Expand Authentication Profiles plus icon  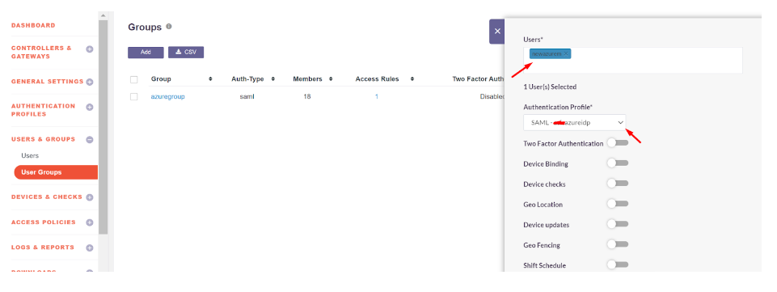[x=90, y=107]
